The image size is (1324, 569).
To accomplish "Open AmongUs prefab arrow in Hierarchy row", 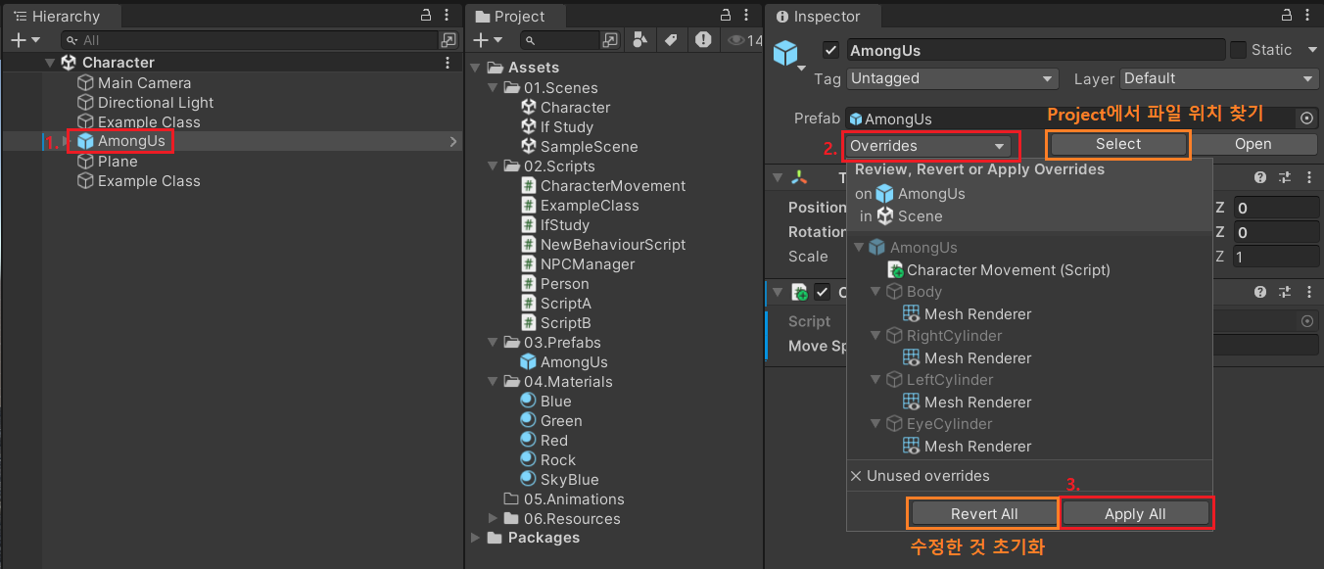I will click(x=452, y=142).
